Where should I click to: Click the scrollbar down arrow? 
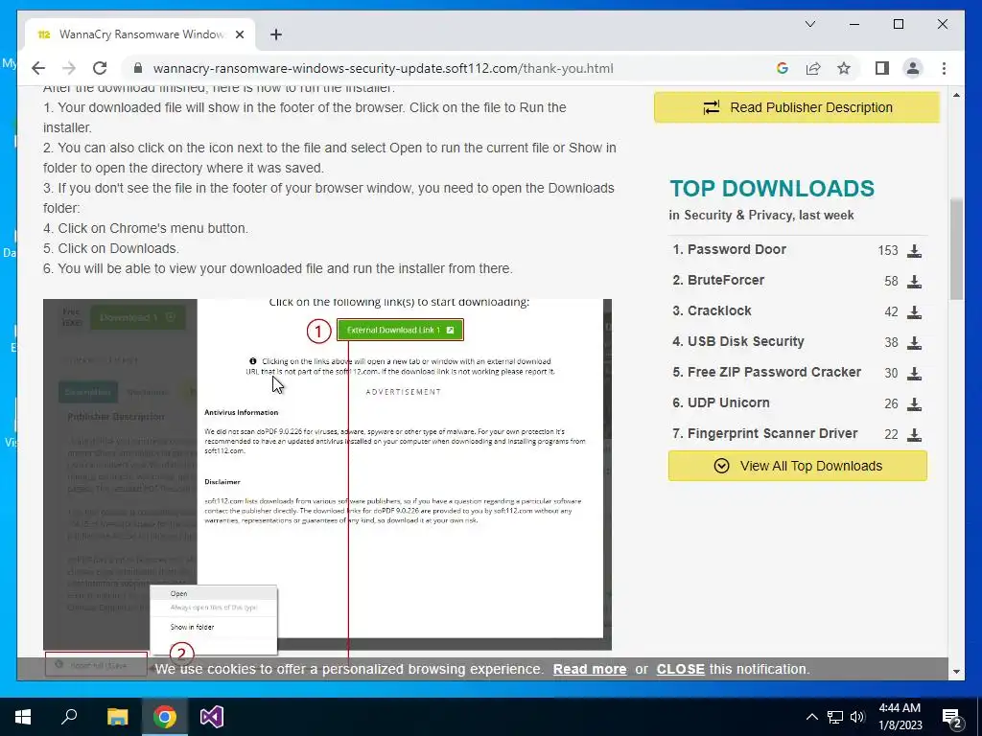[956, 672]
